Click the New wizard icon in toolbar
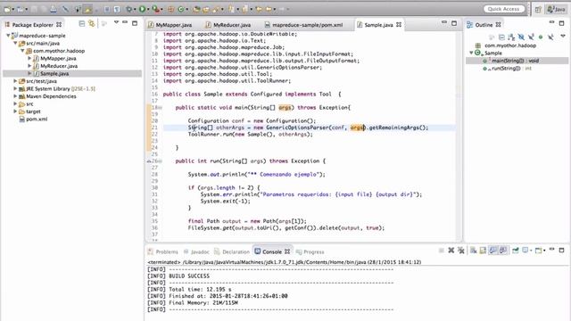Viewport: 571px width, 321px height. [x=7, y=9]
